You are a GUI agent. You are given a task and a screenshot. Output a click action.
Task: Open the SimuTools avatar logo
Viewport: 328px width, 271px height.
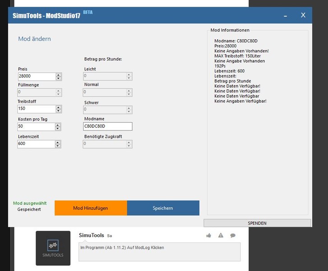[x=53, y=248]
